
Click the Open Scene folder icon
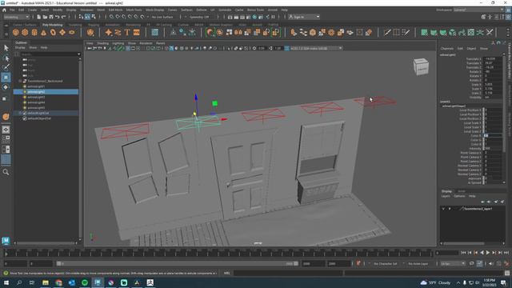click(x=45, y=17)
